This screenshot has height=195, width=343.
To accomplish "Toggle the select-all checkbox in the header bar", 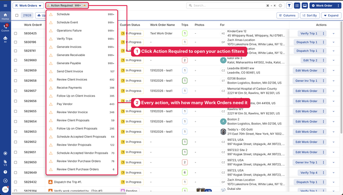I will pos(17,15).
